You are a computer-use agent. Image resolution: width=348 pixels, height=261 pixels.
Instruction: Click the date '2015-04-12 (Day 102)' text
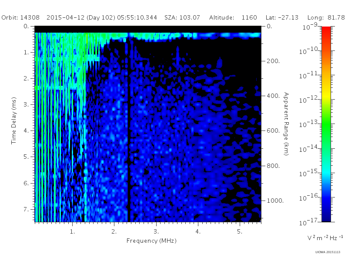(x=81, y=17)
